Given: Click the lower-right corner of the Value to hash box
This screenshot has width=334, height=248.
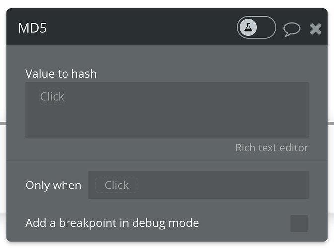Looking at the screenshot, I should (303, 133).
